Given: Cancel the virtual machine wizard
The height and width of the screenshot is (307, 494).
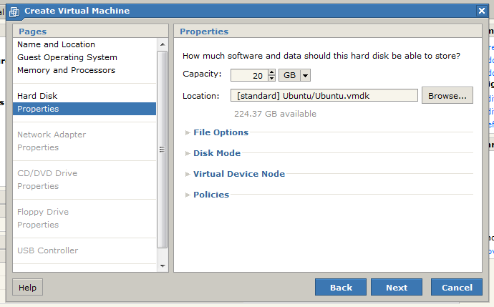Looking at the screenshot, I should tap(457, 287).
